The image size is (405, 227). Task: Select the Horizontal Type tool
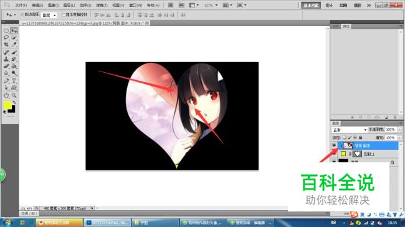tap(14, 81)
